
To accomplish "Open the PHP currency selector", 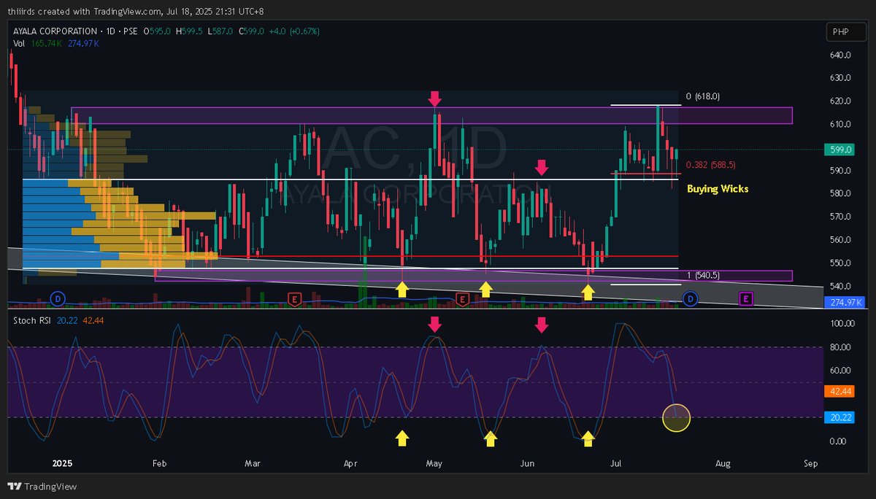I will (846, 32).
